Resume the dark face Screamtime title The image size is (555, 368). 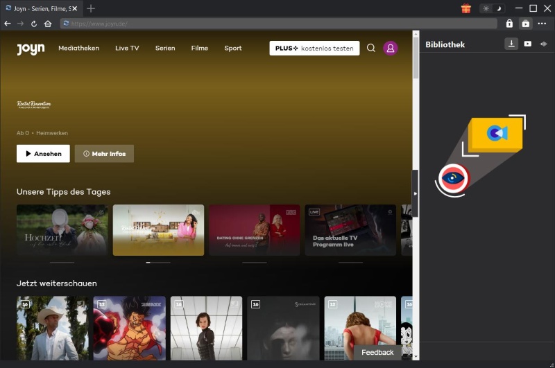pyautogui.click(x=283, y=328)
